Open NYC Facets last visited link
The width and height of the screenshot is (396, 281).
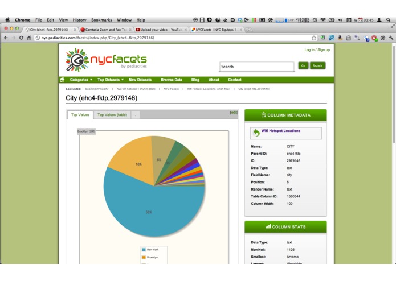(x=171, y=89)
